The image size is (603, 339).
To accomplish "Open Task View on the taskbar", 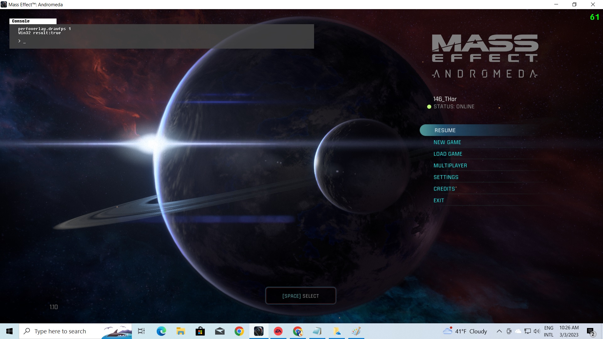I will (x=141, y=331).
